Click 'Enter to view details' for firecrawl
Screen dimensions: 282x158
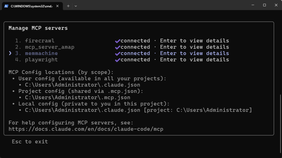[x=195, y=41]
